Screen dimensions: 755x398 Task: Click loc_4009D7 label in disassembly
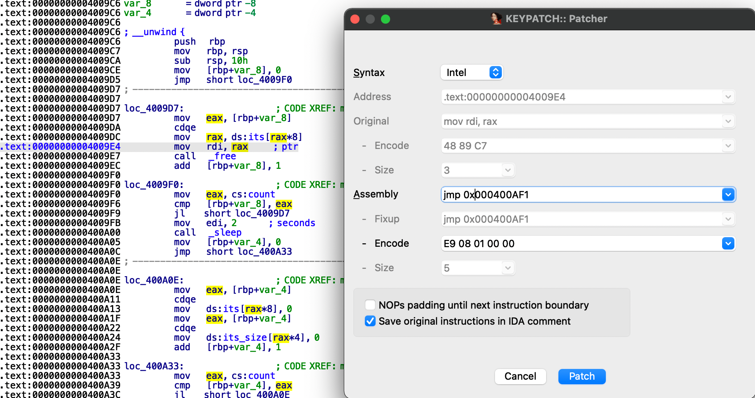(x=154, y=108)
